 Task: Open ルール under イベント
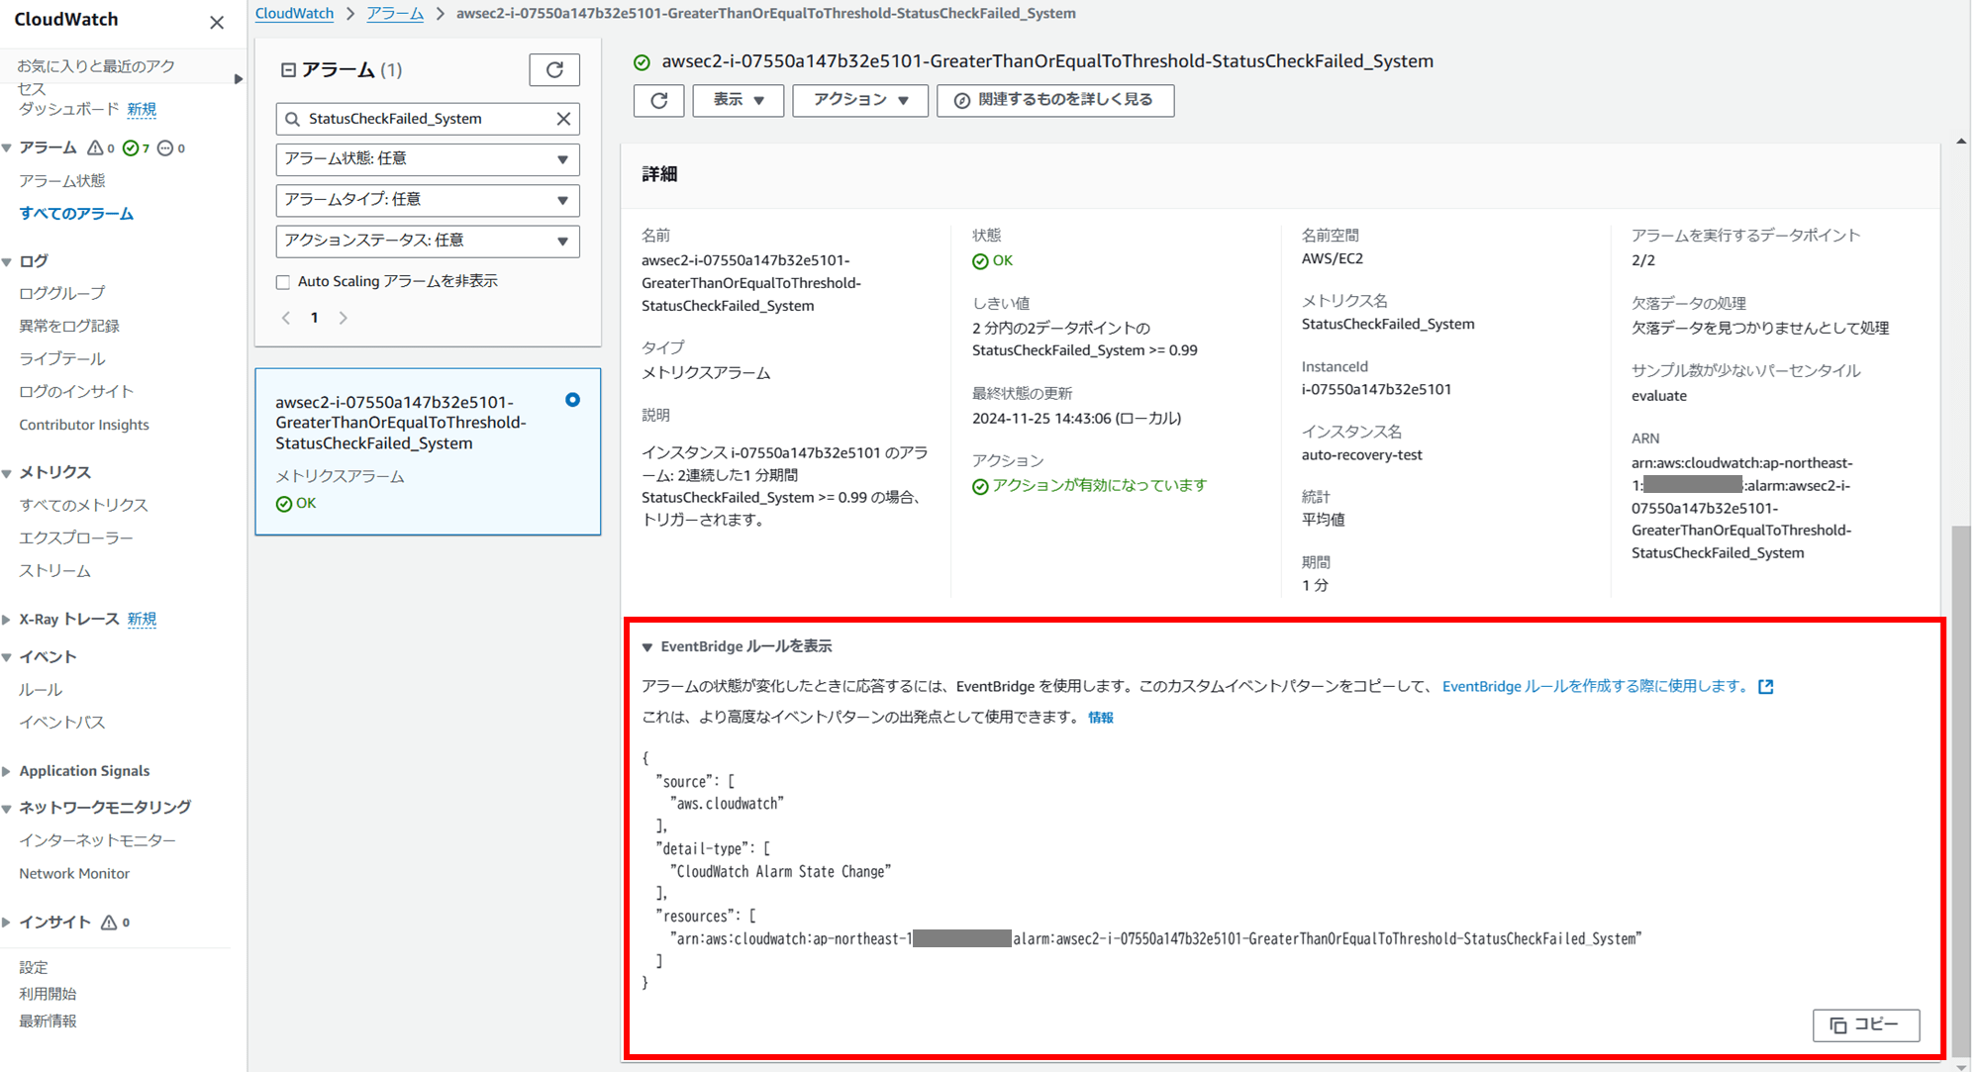pyautogui.click(x=40, y=690)
